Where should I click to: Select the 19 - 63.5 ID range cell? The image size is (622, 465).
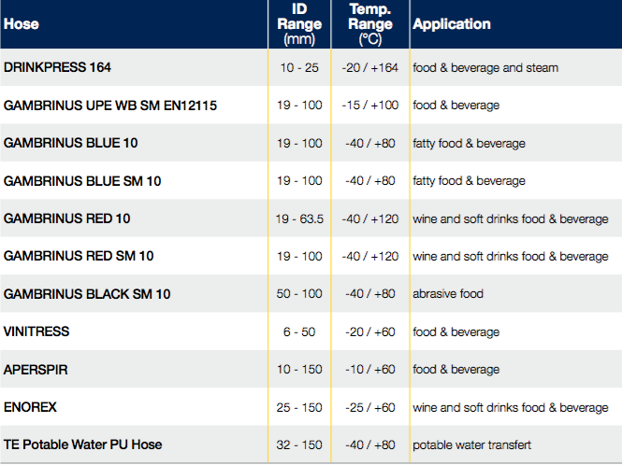click(299, 218)
